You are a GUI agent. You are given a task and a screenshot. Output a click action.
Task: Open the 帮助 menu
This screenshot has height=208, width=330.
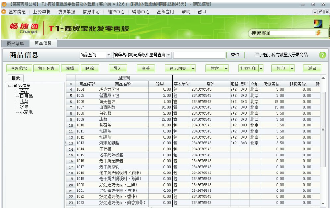186,12
